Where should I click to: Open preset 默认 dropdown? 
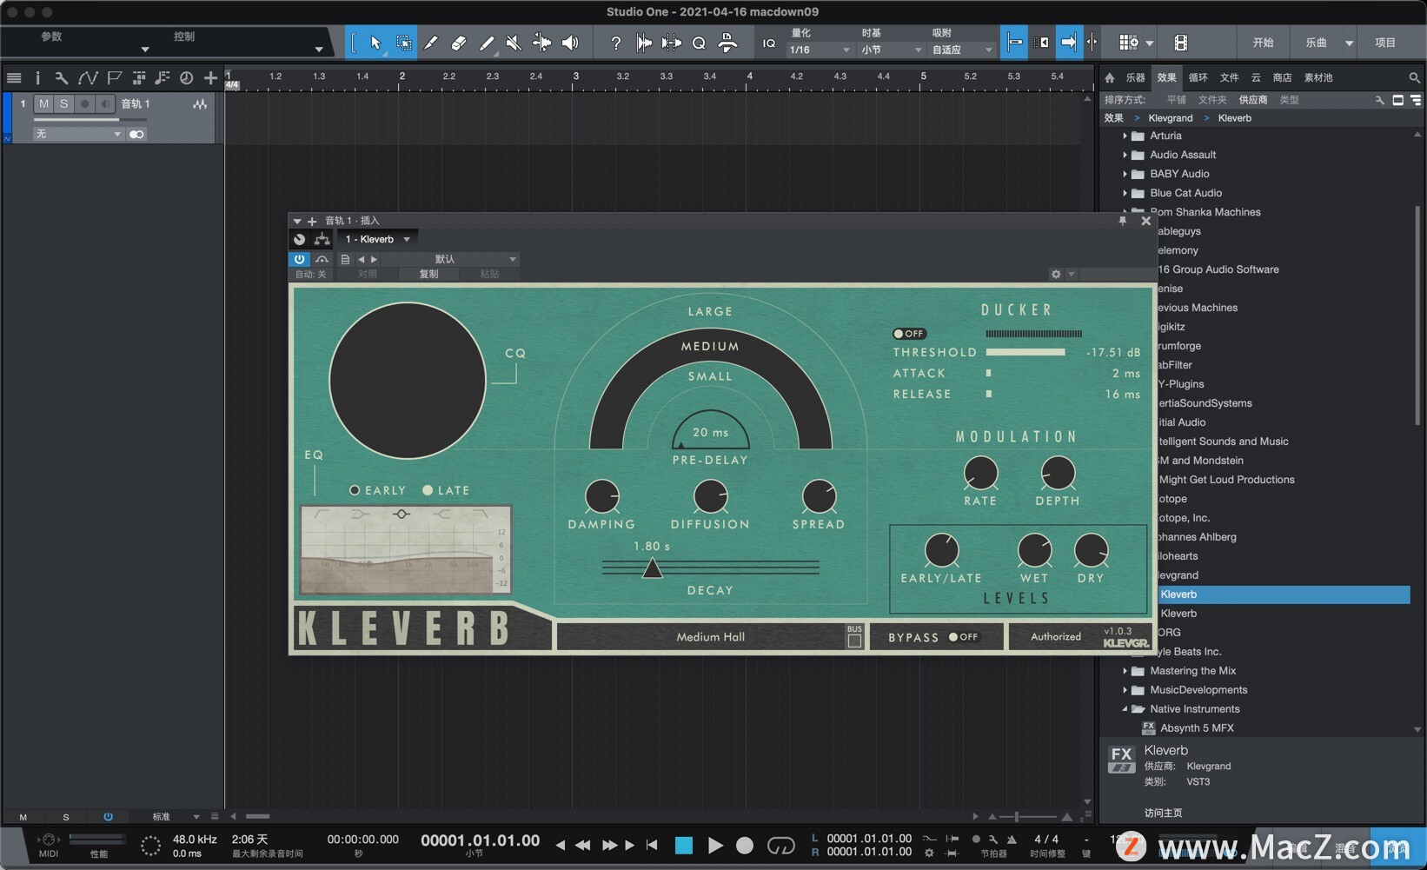pyautogui.click(x=450, y=259)
